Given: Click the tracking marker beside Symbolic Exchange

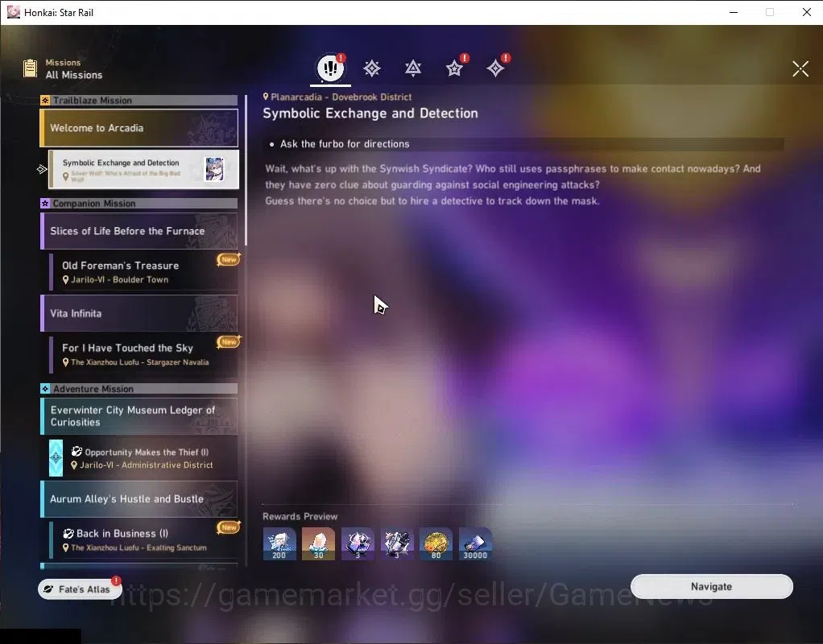Looking at the screenshot, I should (42, 169).
